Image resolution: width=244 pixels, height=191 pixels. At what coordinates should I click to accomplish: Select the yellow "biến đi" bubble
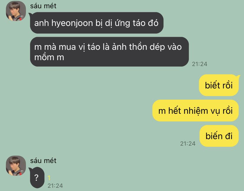click(x=219, y=136)
